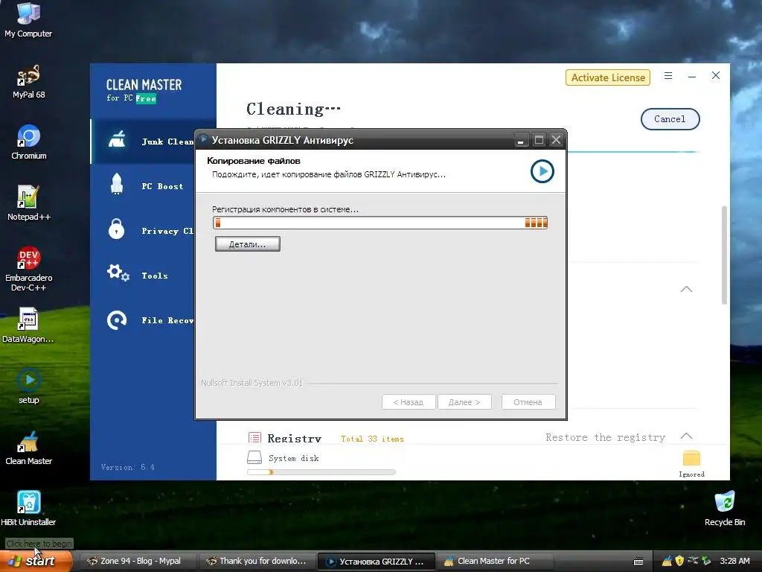Select Junk Clean in Clean Master sidebar
This screenshot has width=762, height=572.
point(142,142)
